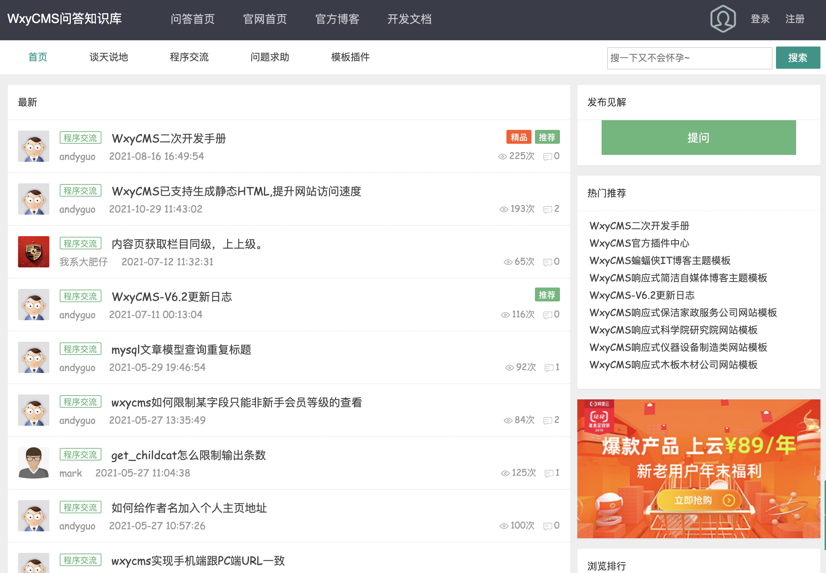Click the 登录 link
The height and width of the screenshot is (573, 826).
[x=760, y=19]
